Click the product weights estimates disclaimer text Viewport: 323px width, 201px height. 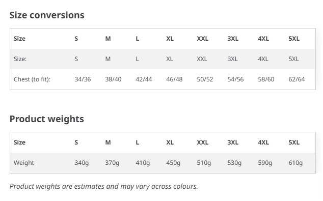[104, 186]
